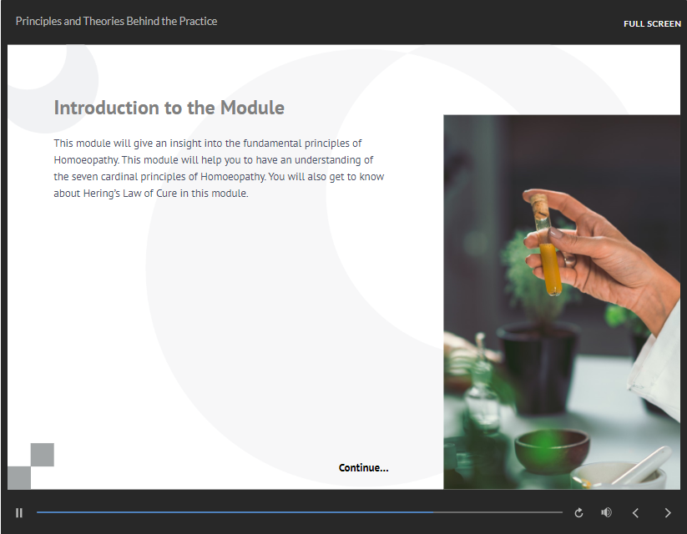Advance to next slide arrow
687x534 pixels.
(667, 512)
